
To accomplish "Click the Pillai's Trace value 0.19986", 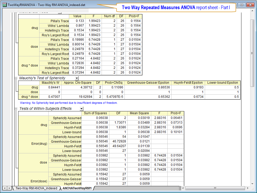I will click(x=78, y=40).
